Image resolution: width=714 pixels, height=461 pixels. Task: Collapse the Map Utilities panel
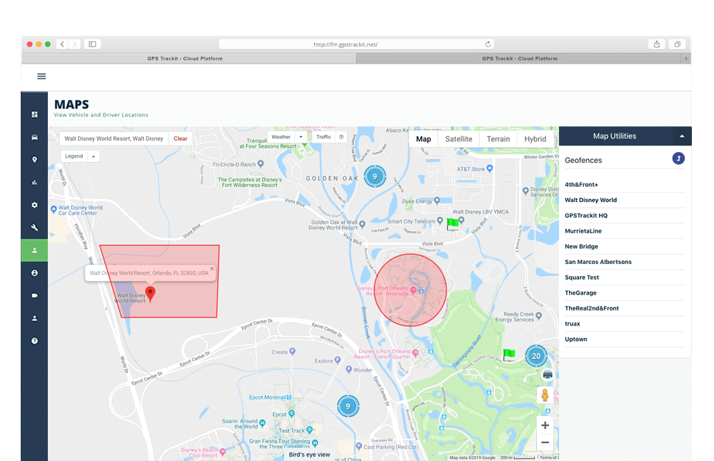tap(682, 136)
